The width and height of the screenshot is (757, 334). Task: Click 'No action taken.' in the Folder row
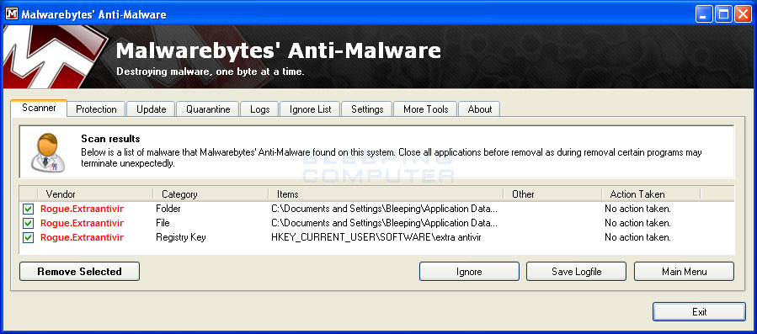coord(637,209)
